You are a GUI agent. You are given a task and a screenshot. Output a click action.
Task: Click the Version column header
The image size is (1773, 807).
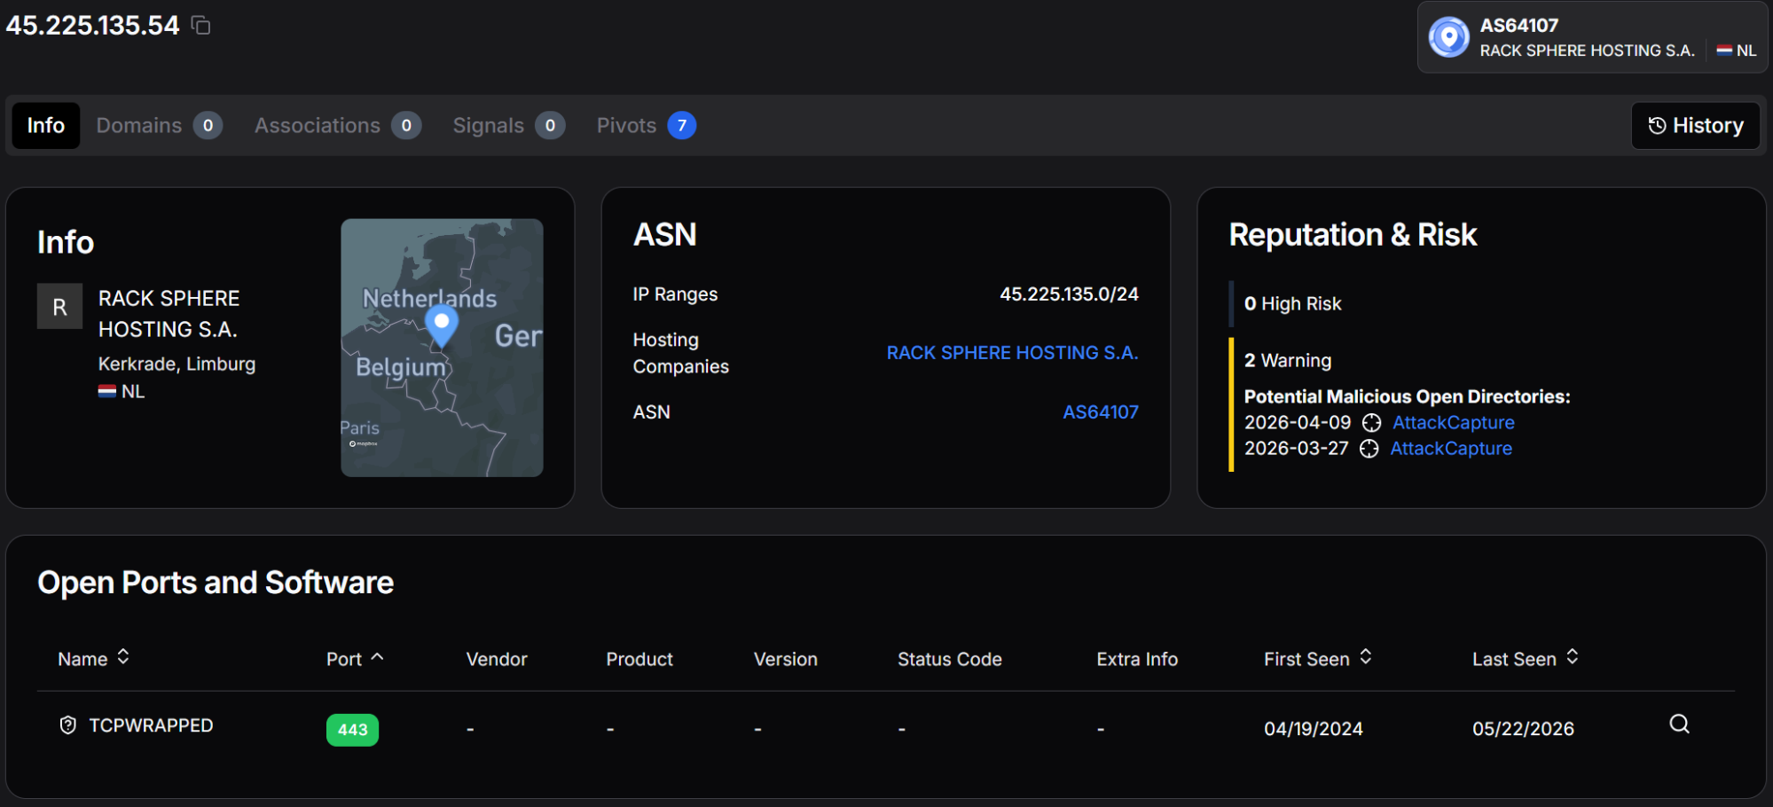click(786, 659)
